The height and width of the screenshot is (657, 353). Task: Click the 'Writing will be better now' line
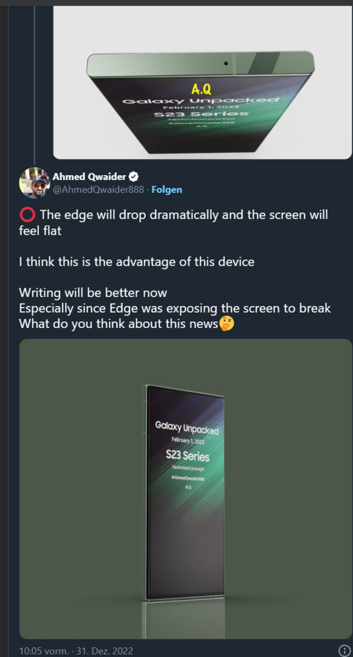click(94, 293)
